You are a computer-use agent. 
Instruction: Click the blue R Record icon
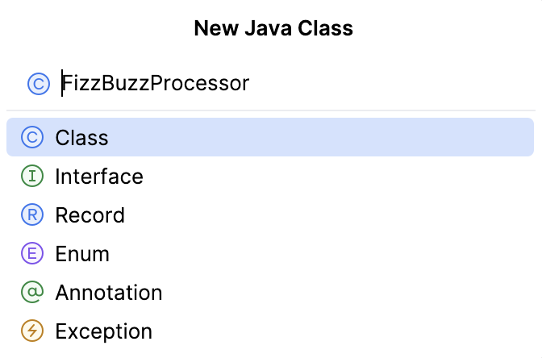(x=32, y=215)
